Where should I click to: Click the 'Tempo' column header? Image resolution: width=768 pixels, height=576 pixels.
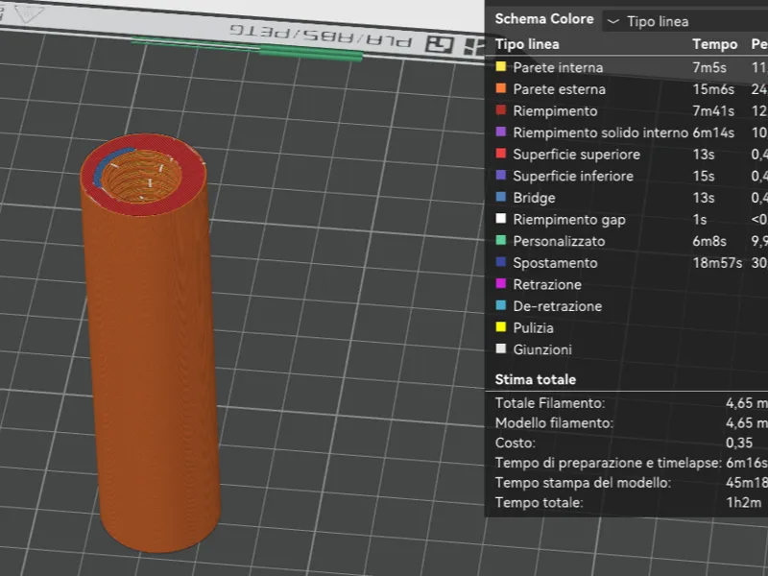point(714,44)
